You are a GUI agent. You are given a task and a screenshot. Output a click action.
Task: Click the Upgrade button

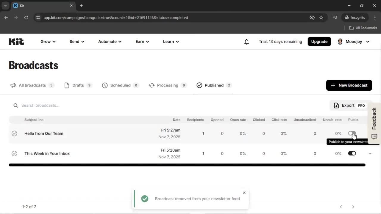319,41
